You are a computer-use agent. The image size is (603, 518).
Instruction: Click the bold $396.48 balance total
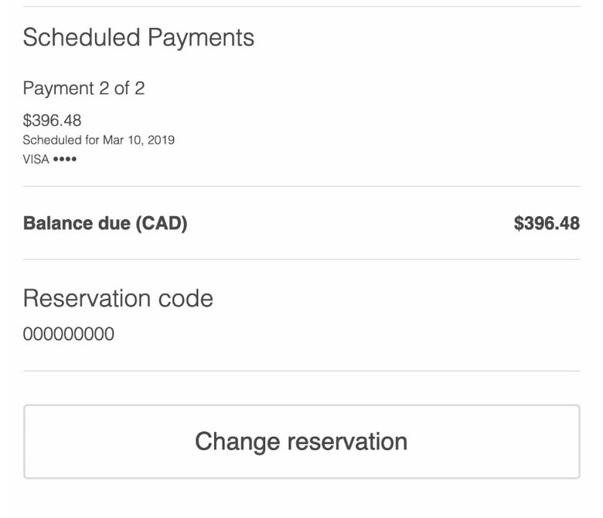point(547,223)
